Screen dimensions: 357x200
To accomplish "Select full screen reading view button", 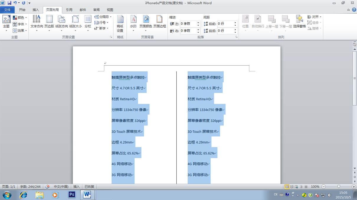I will 292,186.
